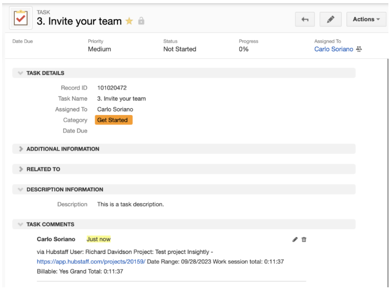The width and height of the screenshot is (390, 291).
Task: Click the back arrow button
Action: tap(305, 20)
